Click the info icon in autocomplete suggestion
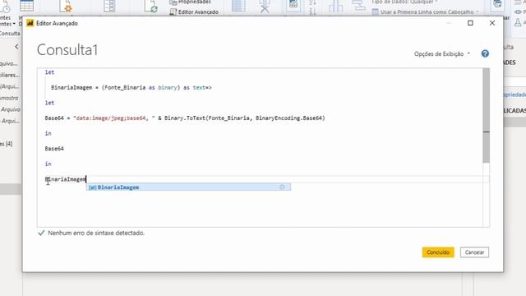526x296 pixels. click(x=282, y=187)
